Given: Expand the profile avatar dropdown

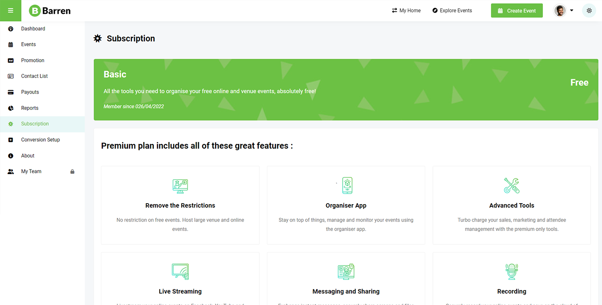Looking at the screenshot, I should coord(564,11).
